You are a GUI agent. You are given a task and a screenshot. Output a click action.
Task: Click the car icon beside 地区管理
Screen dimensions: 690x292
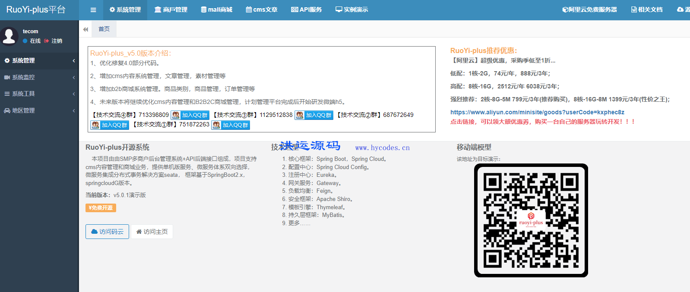pos(7,111)
